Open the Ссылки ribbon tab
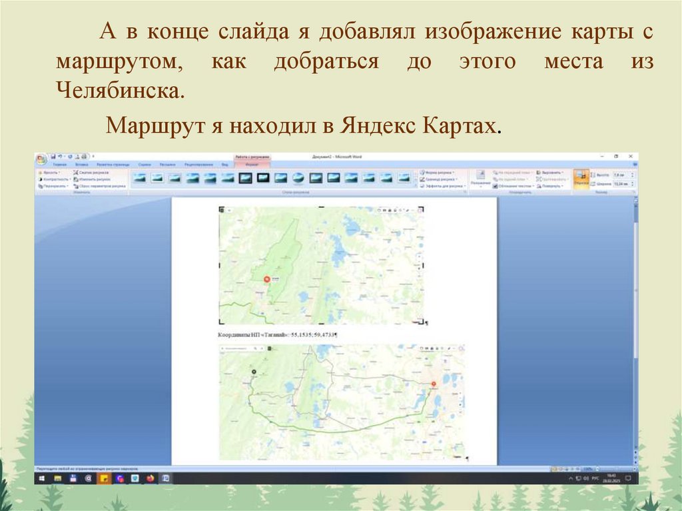682x511 pixels. (145, 165)
